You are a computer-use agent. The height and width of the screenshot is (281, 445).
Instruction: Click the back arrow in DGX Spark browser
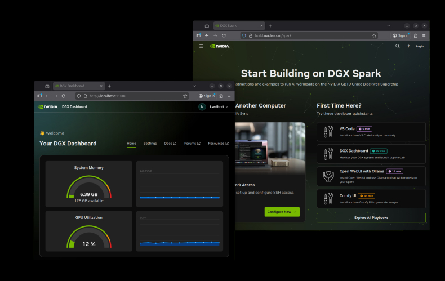pos(207,35)
